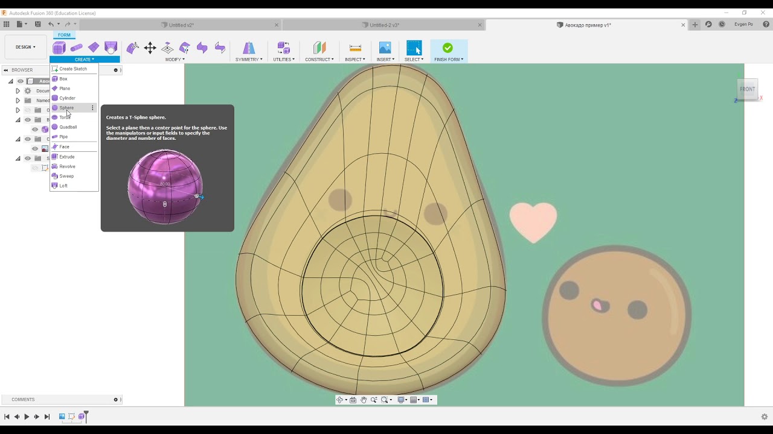Click the Select tool icon
Image resolution: width=773 pixels, height=434 pixels.
(x=414, y=48)
